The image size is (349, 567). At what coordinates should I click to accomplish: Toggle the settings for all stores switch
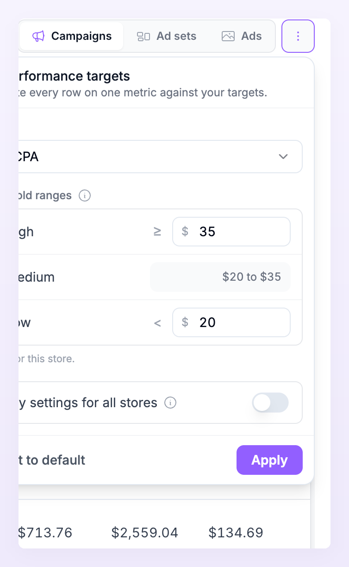point(270,403)
